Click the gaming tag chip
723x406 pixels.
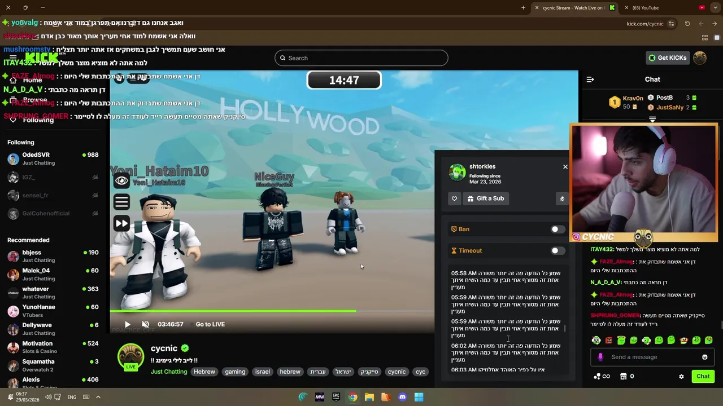(x=235, y=372)
